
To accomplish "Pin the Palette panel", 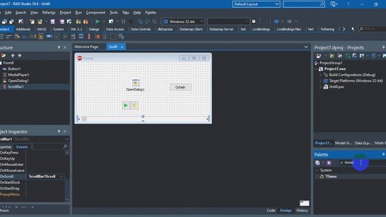I will click(384, 154).
